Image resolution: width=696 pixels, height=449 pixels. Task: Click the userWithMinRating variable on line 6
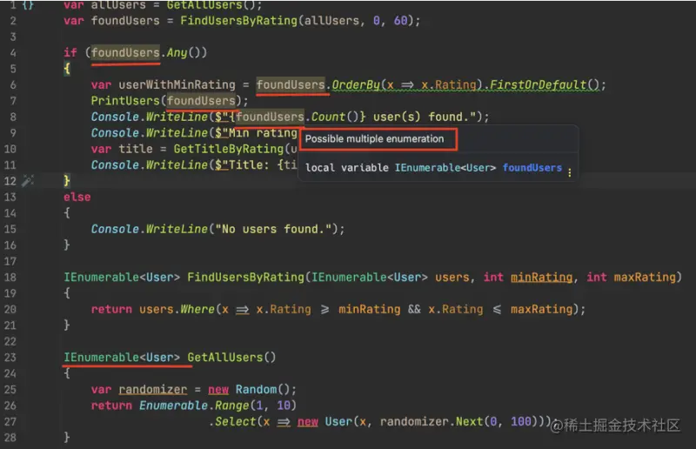tap(177, 84)
